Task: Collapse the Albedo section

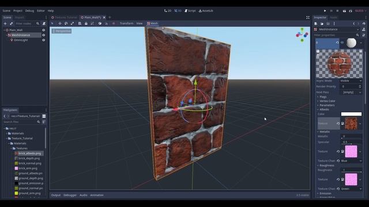Action: [324, 109]
